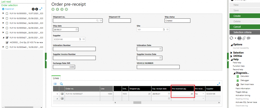Open row 1 actions icon in Lines grid

click(62, 94)
